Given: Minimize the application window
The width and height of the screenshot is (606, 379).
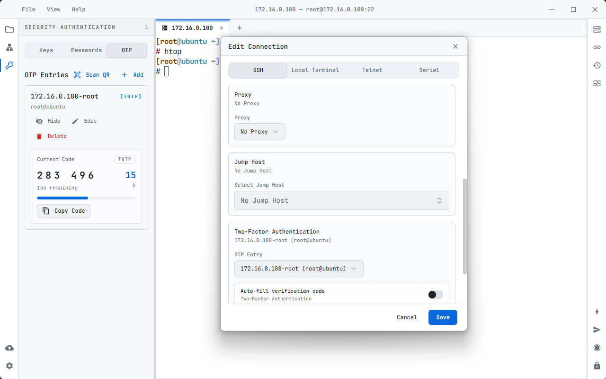Looking at the screenshot, I should tap(552, 9).
